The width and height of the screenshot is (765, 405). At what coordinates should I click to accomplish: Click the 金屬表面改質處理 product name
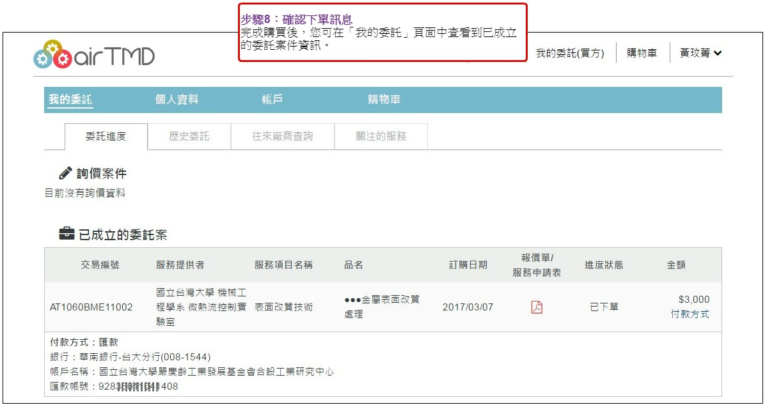[x=382, y=307]
